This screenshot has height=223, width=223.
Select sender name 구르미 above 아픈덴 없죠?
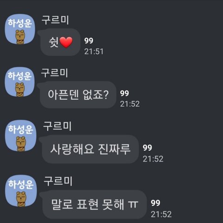point(54,72)
